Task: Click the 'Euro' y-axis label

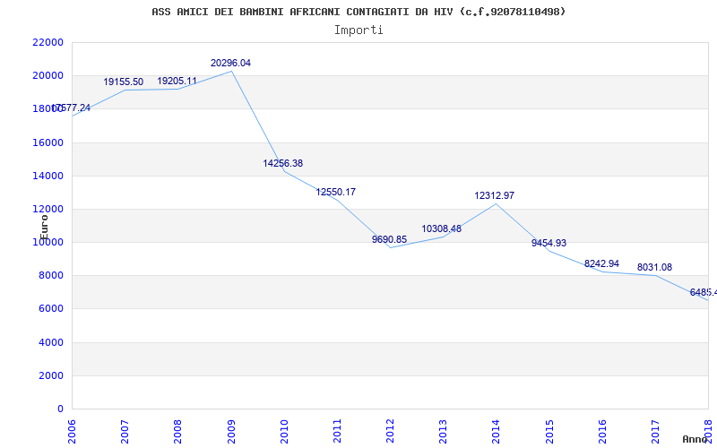Action: (44, 228)
